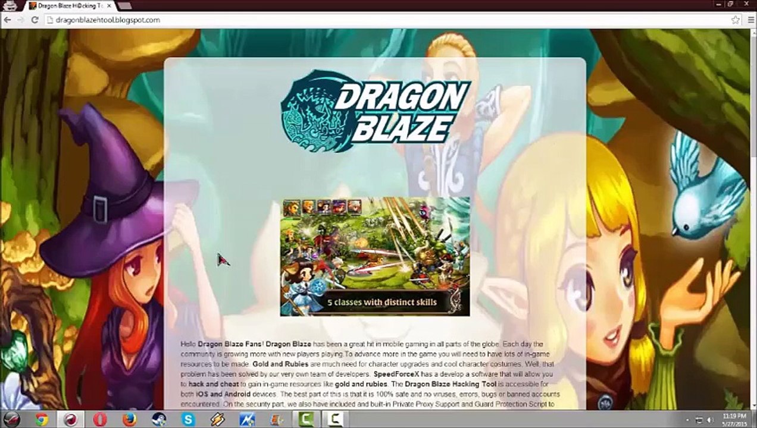The height and width of the screenshot is (428, 757).
Task: Click the bold text "Gold and Rubies"
Action: [x=280, y=364]
